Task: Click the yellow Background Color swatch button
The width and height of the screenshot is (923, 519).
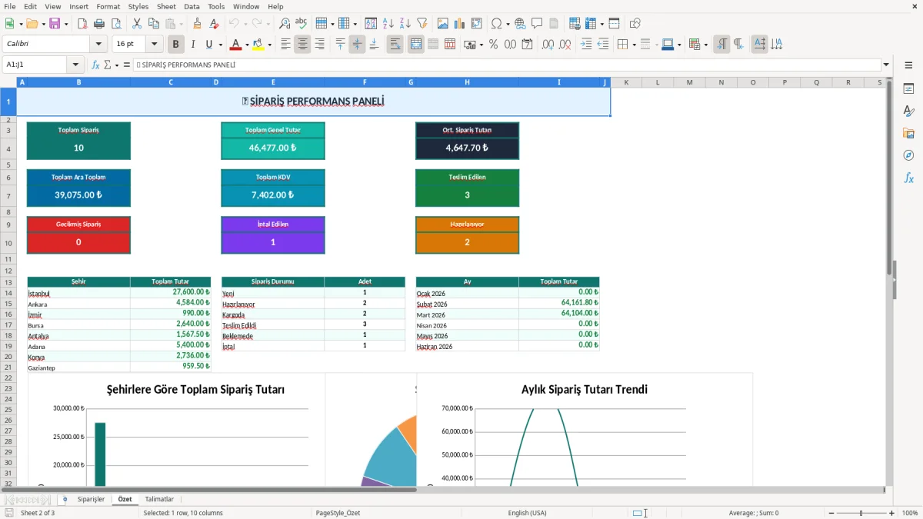Action: (x=258, y=45)
